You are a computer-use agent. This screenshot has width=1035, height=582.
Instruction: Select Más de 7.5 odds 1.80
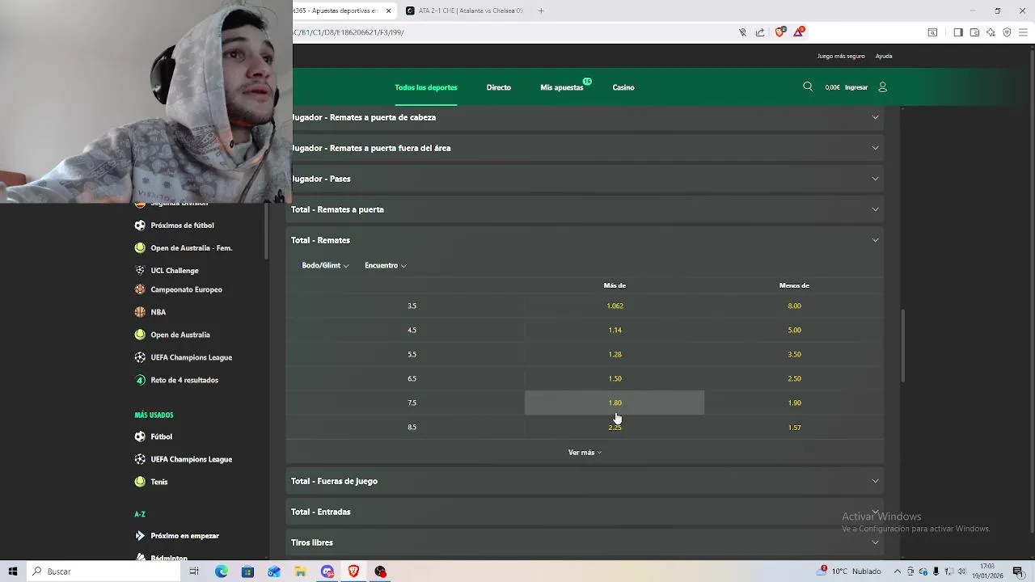(x=615, y=403)
